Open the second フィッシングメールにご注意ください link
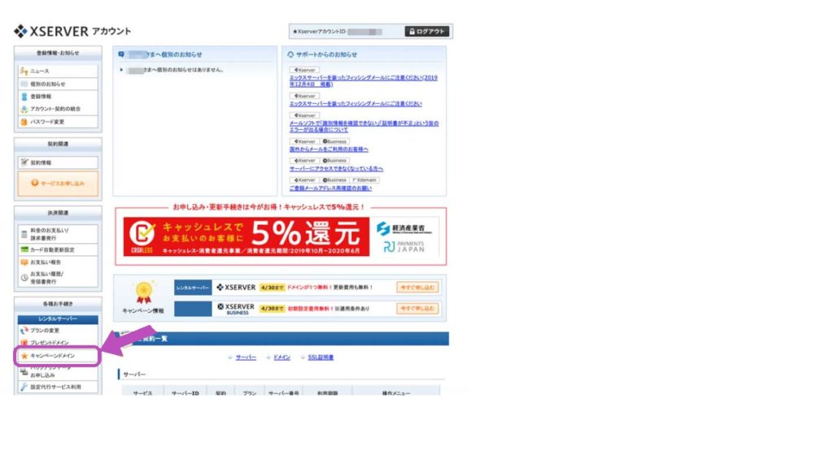Screen dimensions: 833x468 (x=355, y=103)
